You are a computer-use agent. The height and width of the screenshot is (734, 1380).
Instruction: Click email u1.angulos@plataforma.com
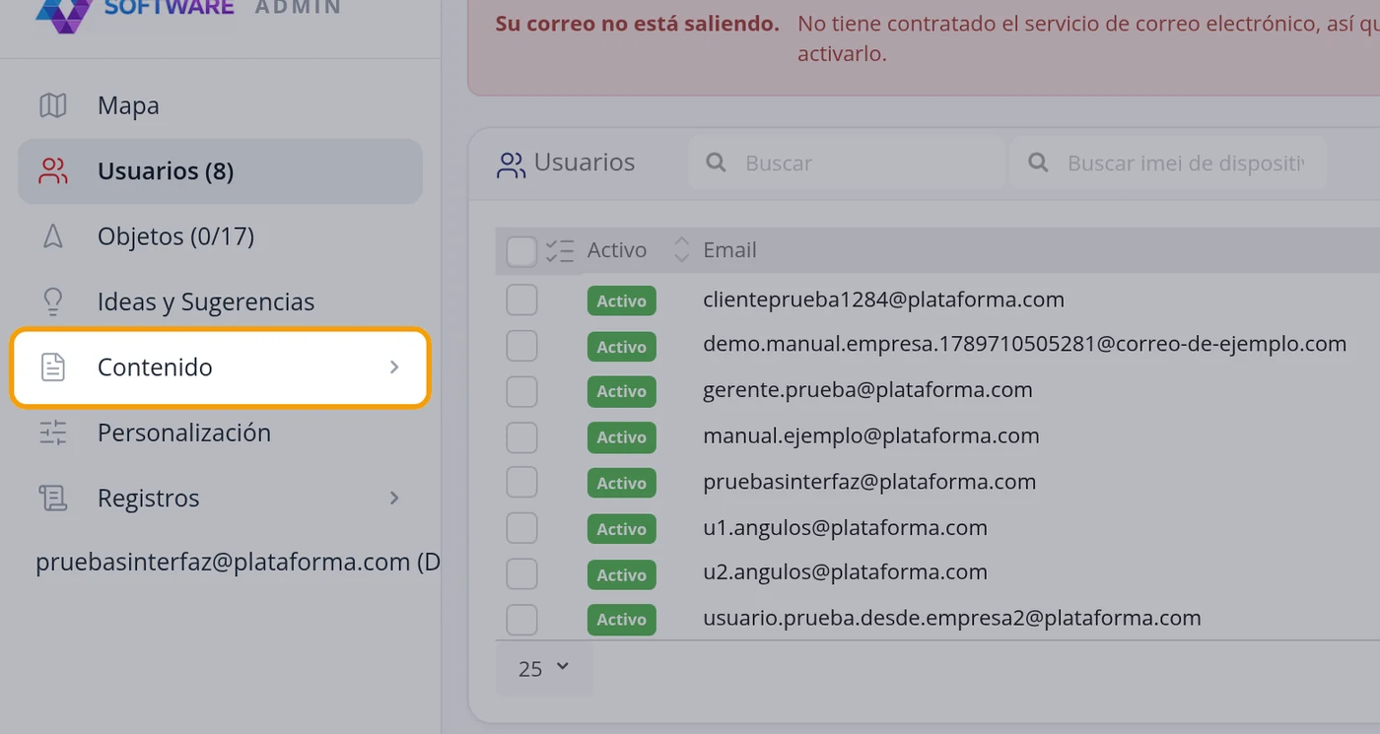tap(845, 528)
